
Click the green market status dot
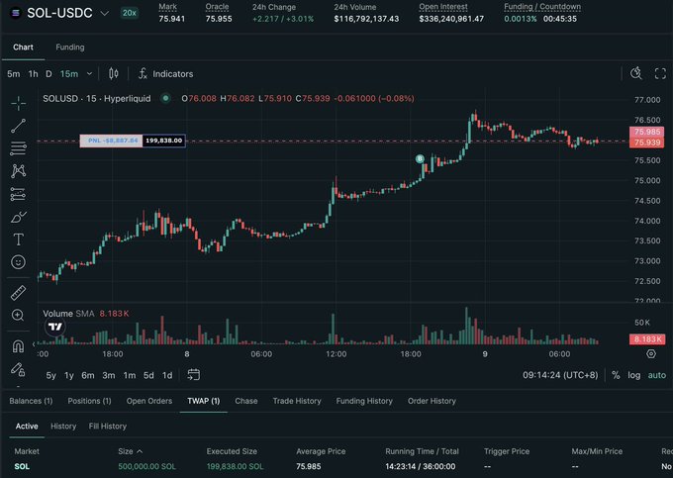click(165, 98)
